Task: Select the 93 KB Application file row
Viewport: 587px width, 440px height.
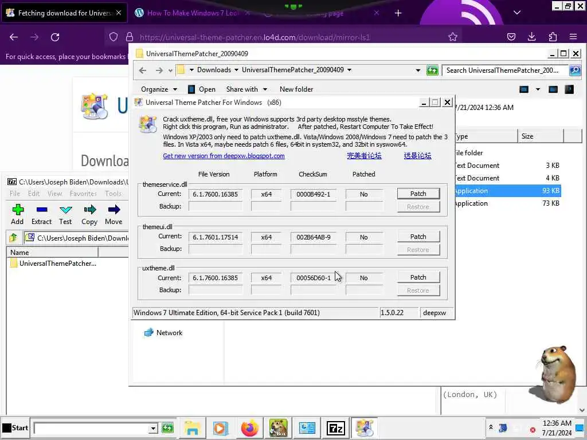Action: (507, 191)
